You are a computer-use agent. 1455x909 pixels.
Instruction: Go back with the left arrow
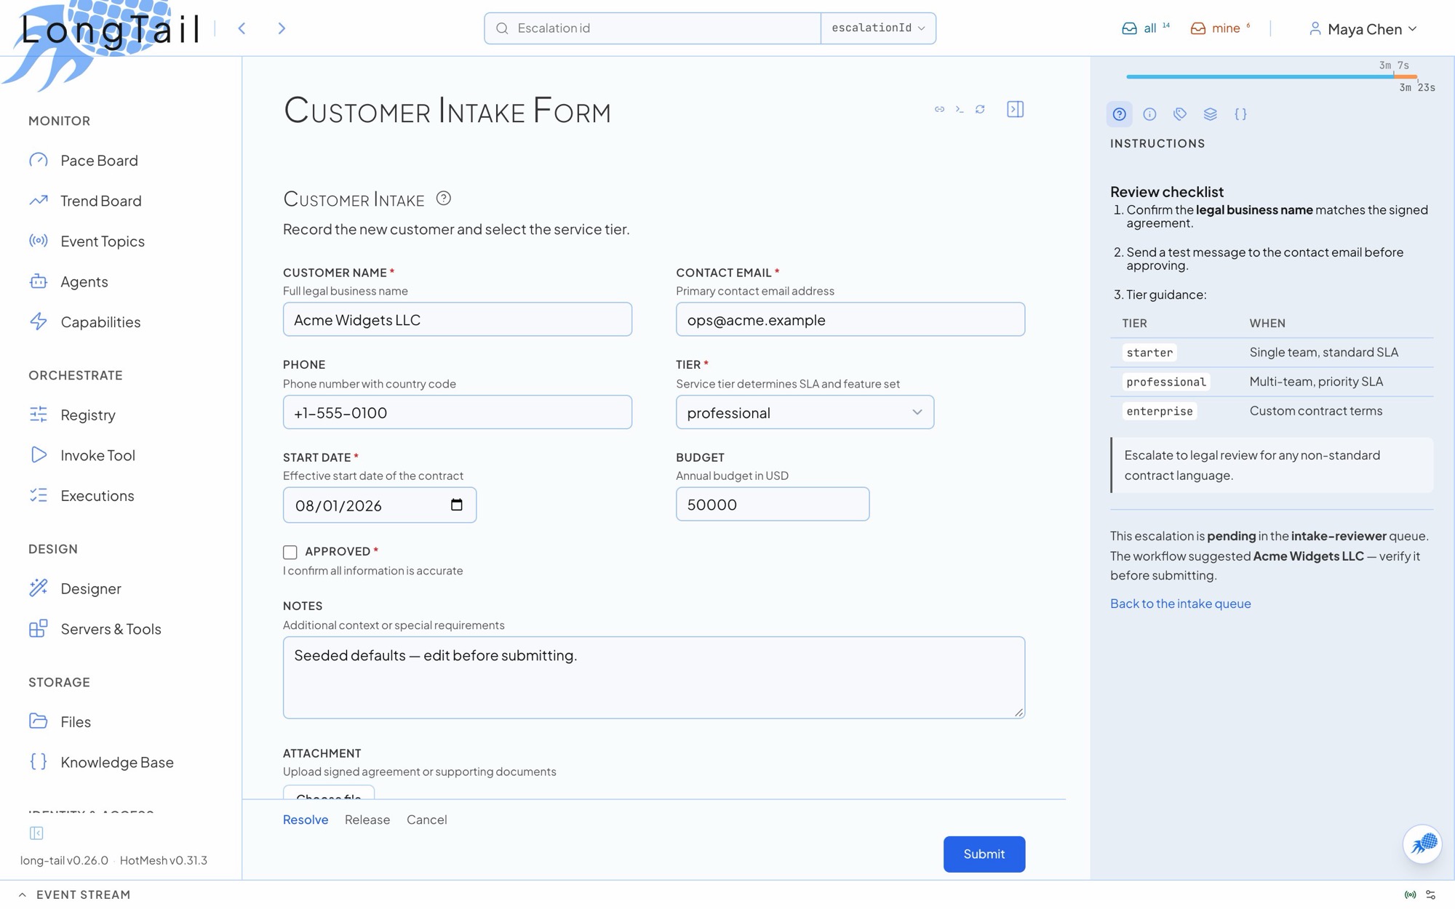point(242,28)
